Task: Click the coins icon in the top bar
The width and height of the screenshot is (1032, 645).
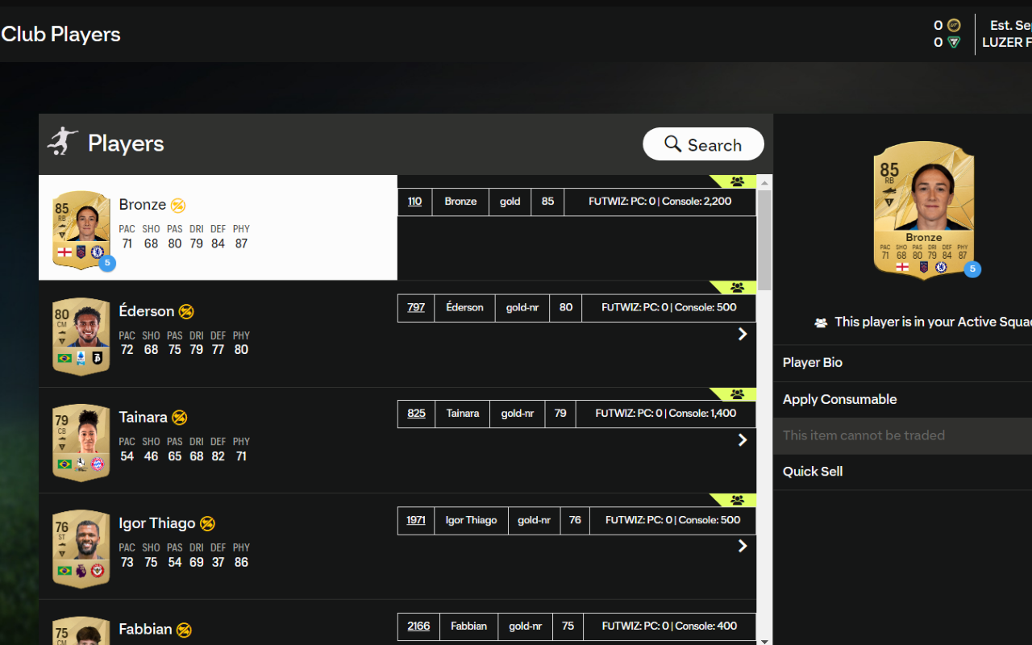Action: [x=954, y=25]
